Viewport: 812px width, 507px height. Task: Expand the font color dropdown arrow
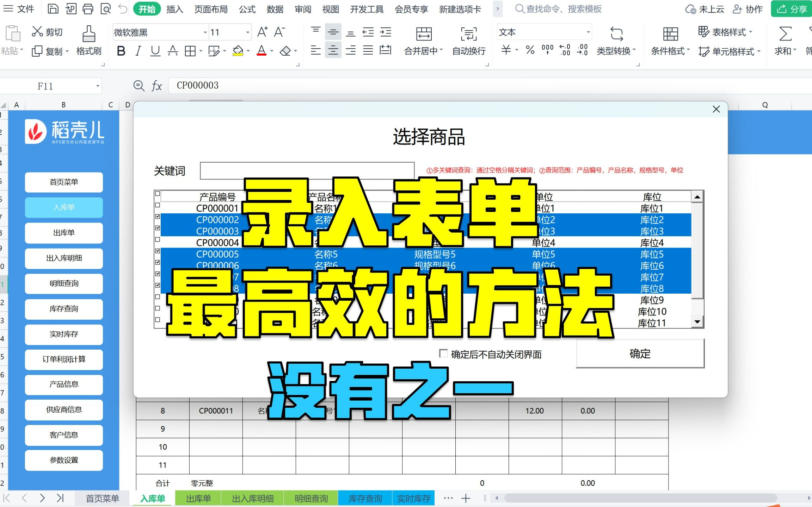click(272, 51)
